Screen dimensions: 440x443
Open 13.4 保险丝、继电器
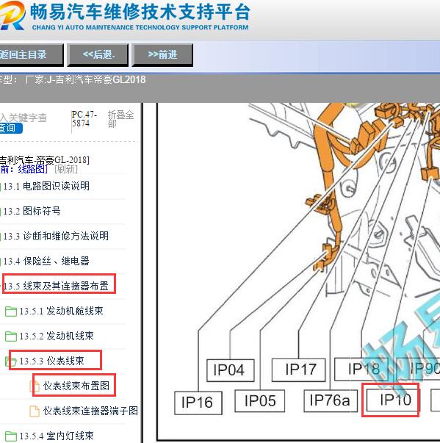click(x=46, y=261)
